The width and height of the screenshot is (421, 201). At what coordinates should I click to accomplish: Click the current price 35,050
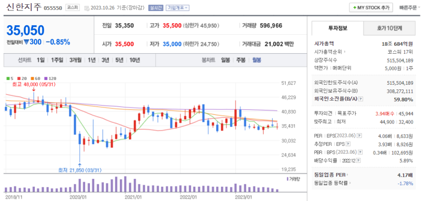coord(25,31)
